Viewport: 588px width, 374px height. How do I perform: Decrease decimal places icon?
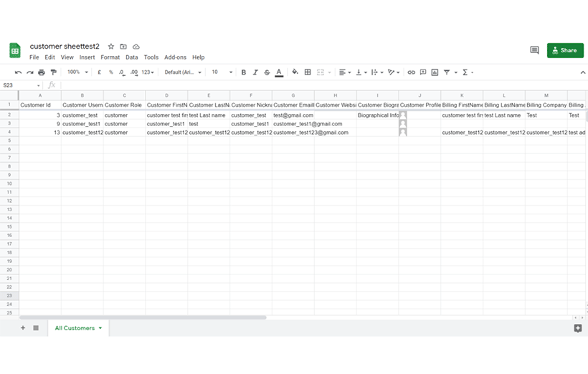coord(122,72)
